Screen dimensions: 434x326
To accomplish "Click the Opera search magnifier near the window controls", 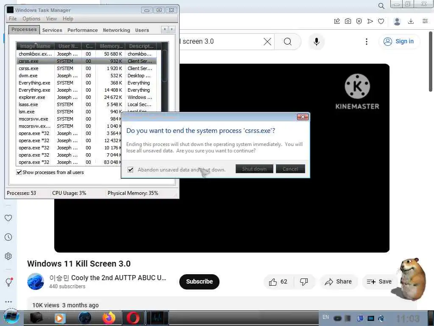I will tap(381, 6).
